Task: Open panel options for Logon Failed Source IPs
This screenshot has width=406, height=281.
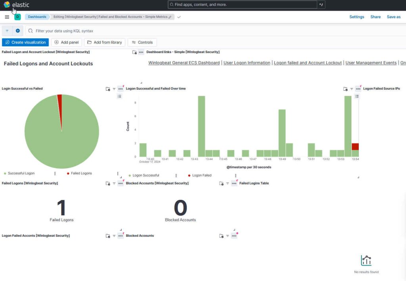Action: click(358, 89)
